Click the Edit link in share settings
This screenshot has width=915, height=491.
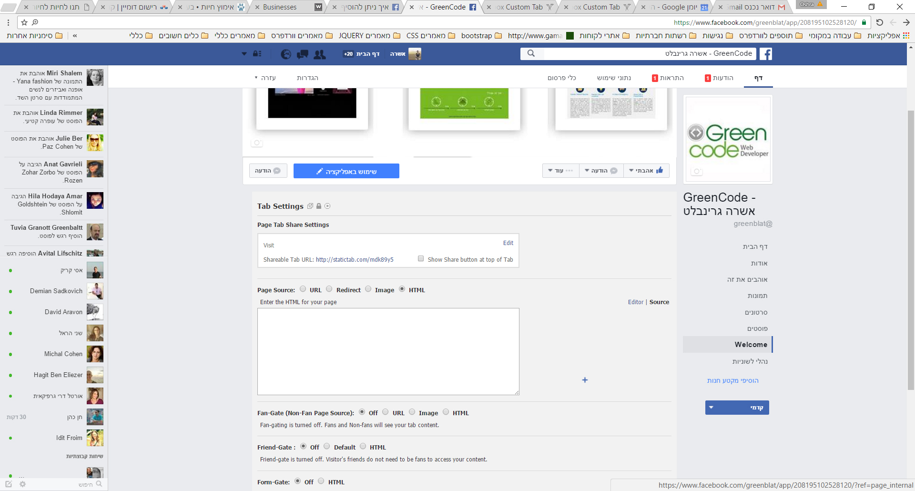pos(508,243)
